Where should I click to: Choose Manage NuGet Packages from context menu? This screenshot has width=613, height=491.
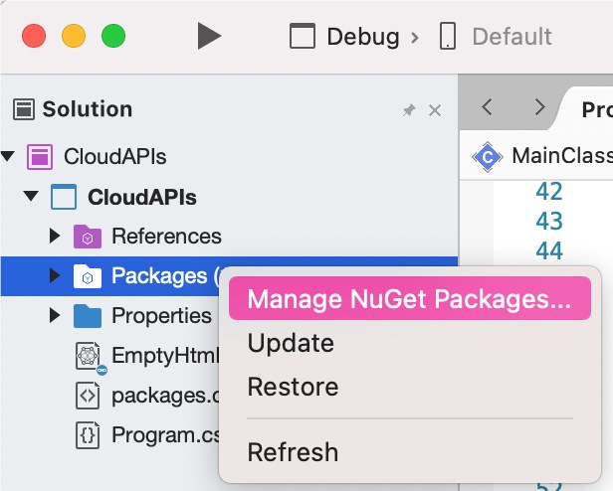(409, 299)
